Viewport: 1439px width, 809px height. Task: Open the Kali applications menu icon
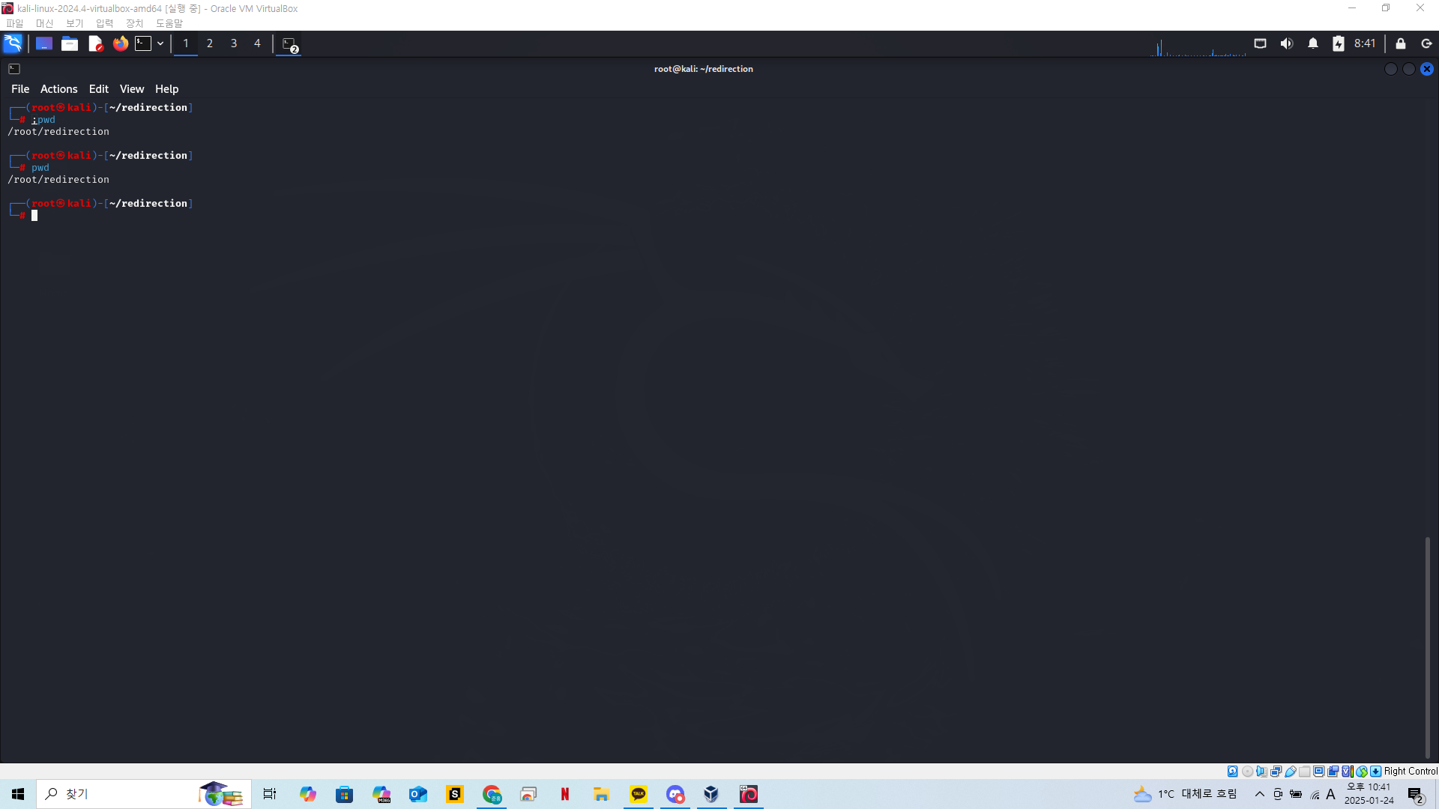pos(13,43)
